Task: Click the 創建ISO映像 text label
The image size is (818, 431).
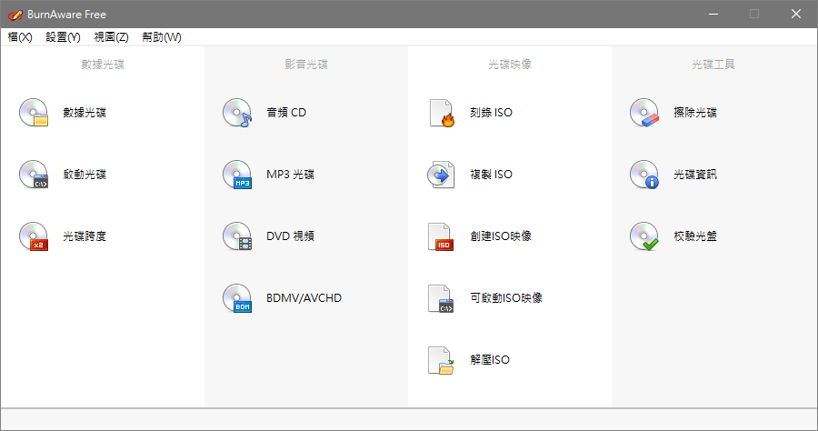Action: pos(501,236)
